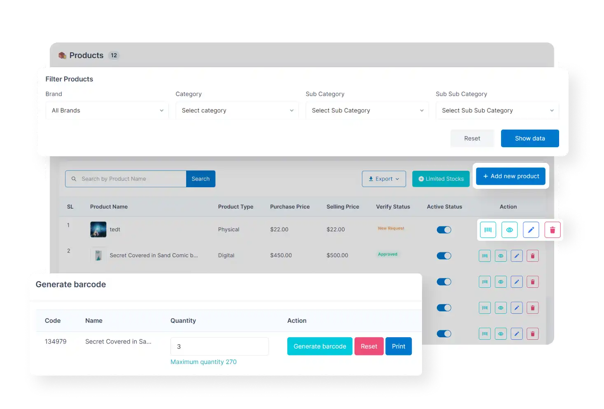Switch off the last row's active status toggle
604x409 pixels.
(444, 334)
